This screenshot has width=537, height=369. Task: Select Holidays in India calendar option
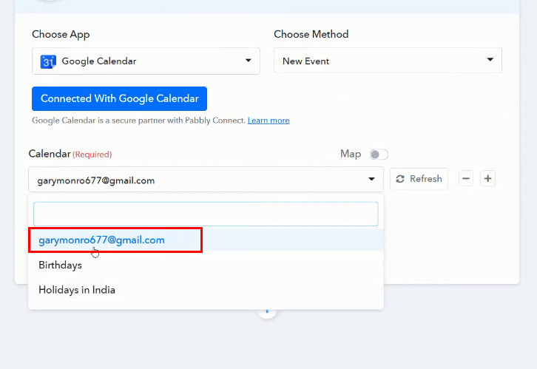[206, 290]
